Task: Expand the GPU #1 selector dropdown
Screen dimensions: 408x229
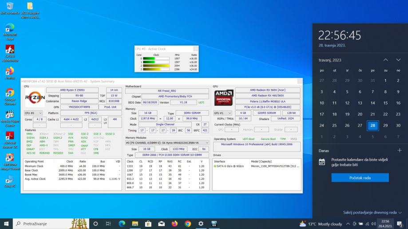Action: click(x=222, y=113)
